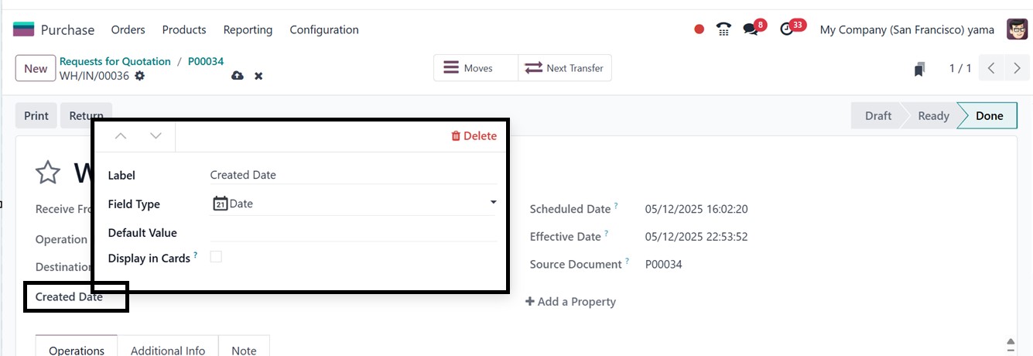Move the property up with the chevron

click(121, 136)
